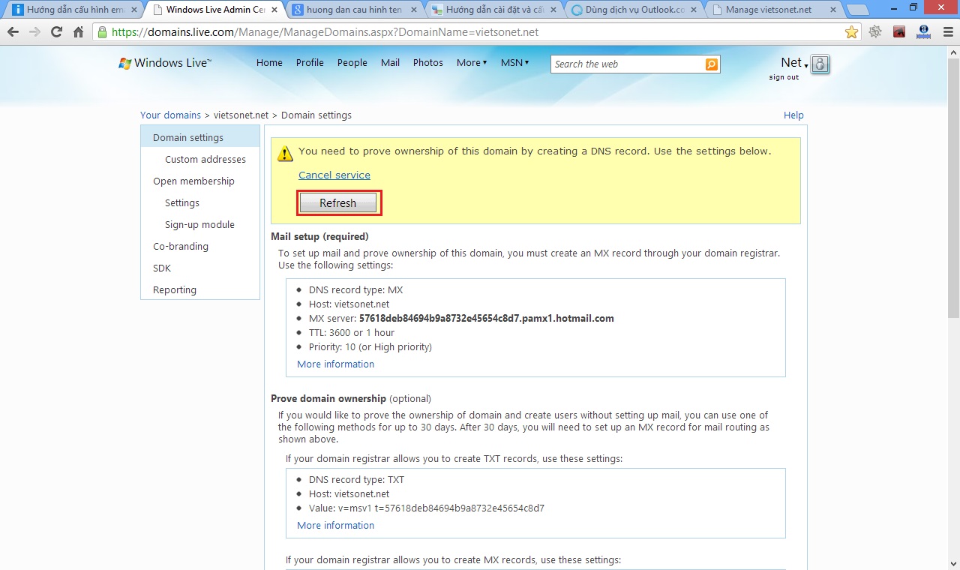Close the 'huong dan cau hinh ten' tab

pyautogui.click(x=415, y=10)
